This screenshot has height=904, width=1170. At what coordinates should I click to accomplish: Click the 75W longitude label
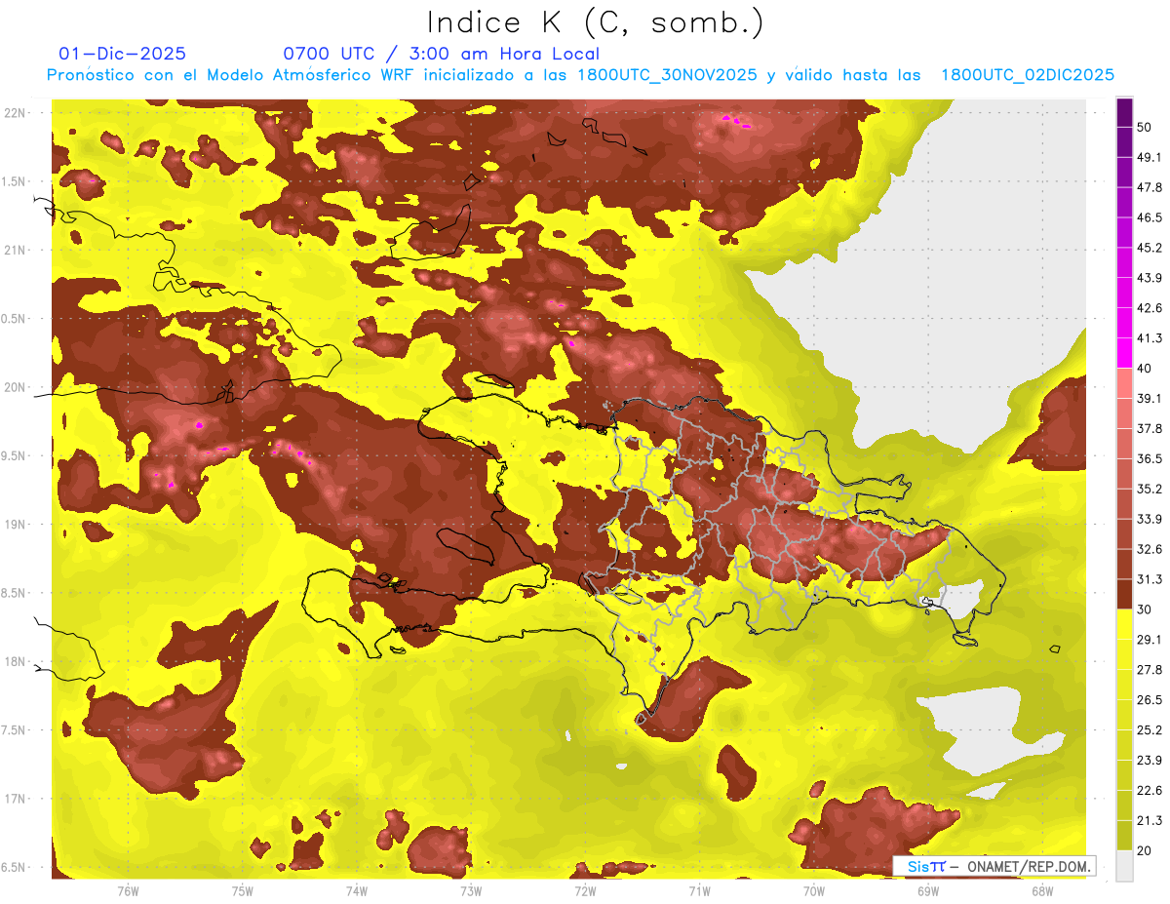tap(243, 891)
